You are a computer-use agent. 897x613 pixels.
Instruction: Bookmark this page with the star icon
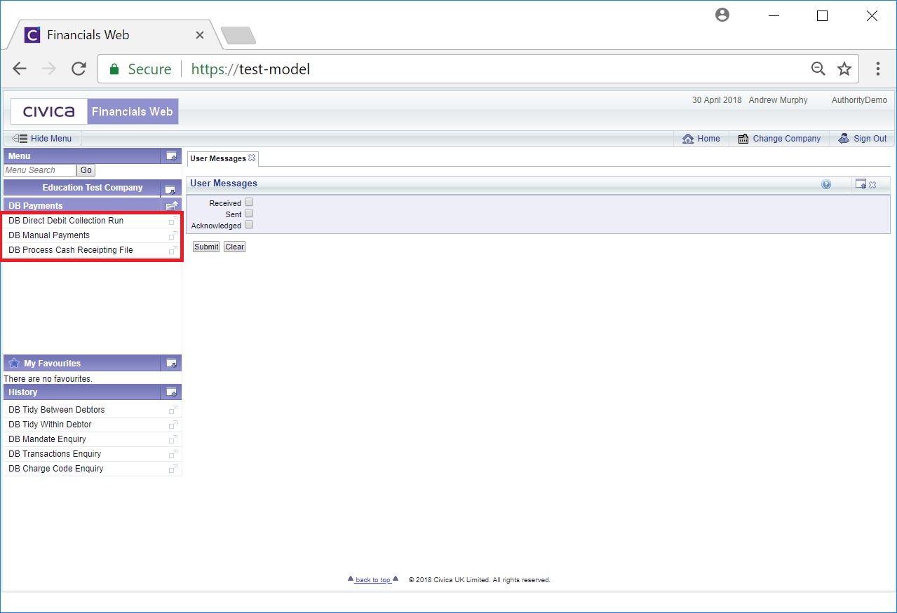coord(844,69)
